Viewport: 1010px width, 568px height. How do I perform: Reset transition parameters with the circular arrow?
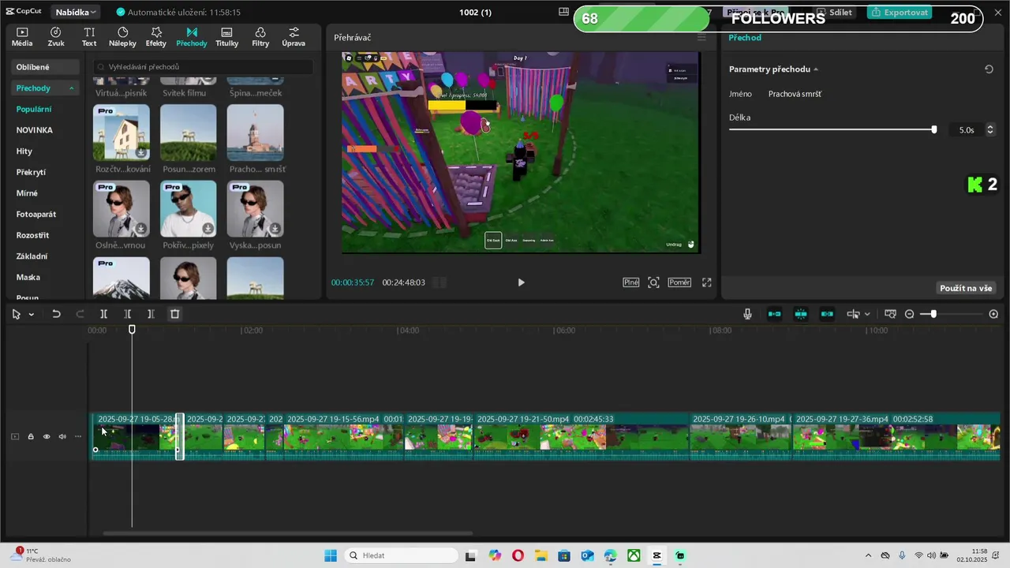pyautogui.click(x=989, y=69)
